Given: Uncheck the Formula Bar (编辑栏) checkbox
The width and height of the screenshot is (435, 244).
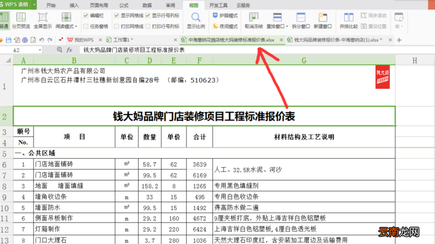Looking at the screenshot, I should pos(86,16).
